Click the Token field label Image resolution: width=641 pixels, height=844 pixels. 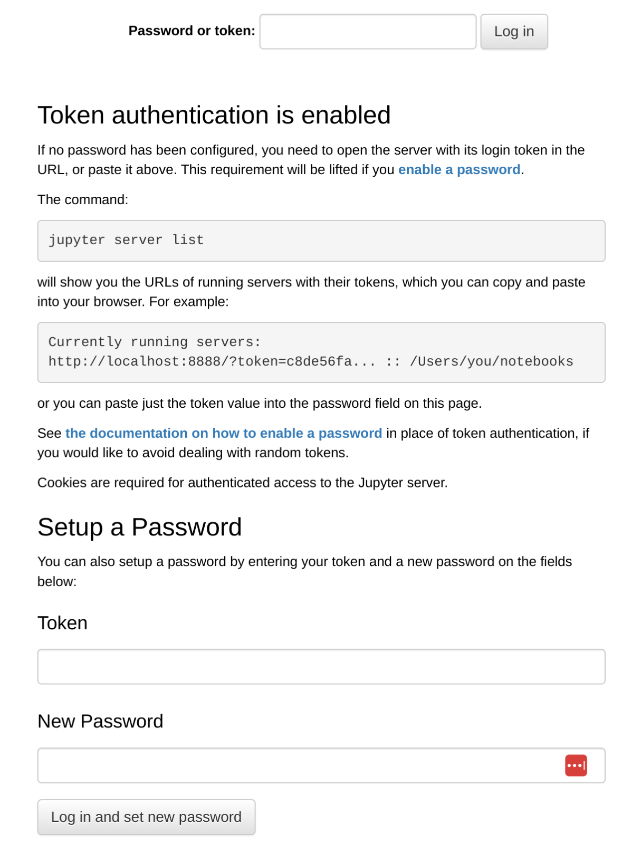pyautogui.click(x=62, y=623)
